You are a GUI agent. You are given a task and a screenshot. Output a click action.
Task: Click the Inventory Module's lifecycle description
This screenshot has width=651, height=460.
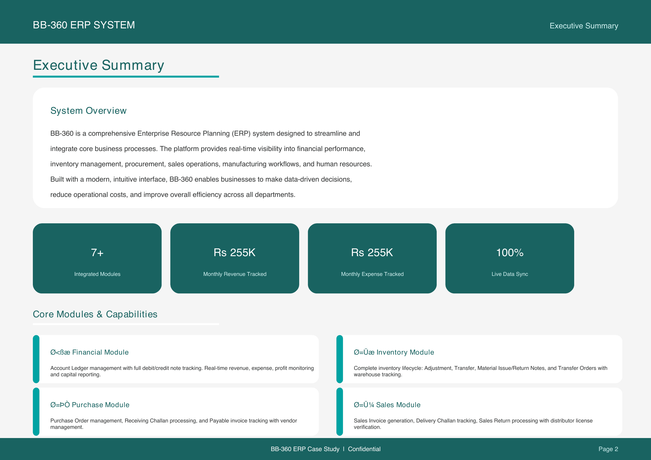(x=480, y=371)
